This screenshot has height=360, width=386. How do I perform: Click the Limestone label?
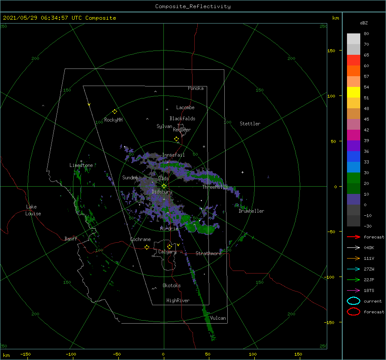click(x=81, y=165)
